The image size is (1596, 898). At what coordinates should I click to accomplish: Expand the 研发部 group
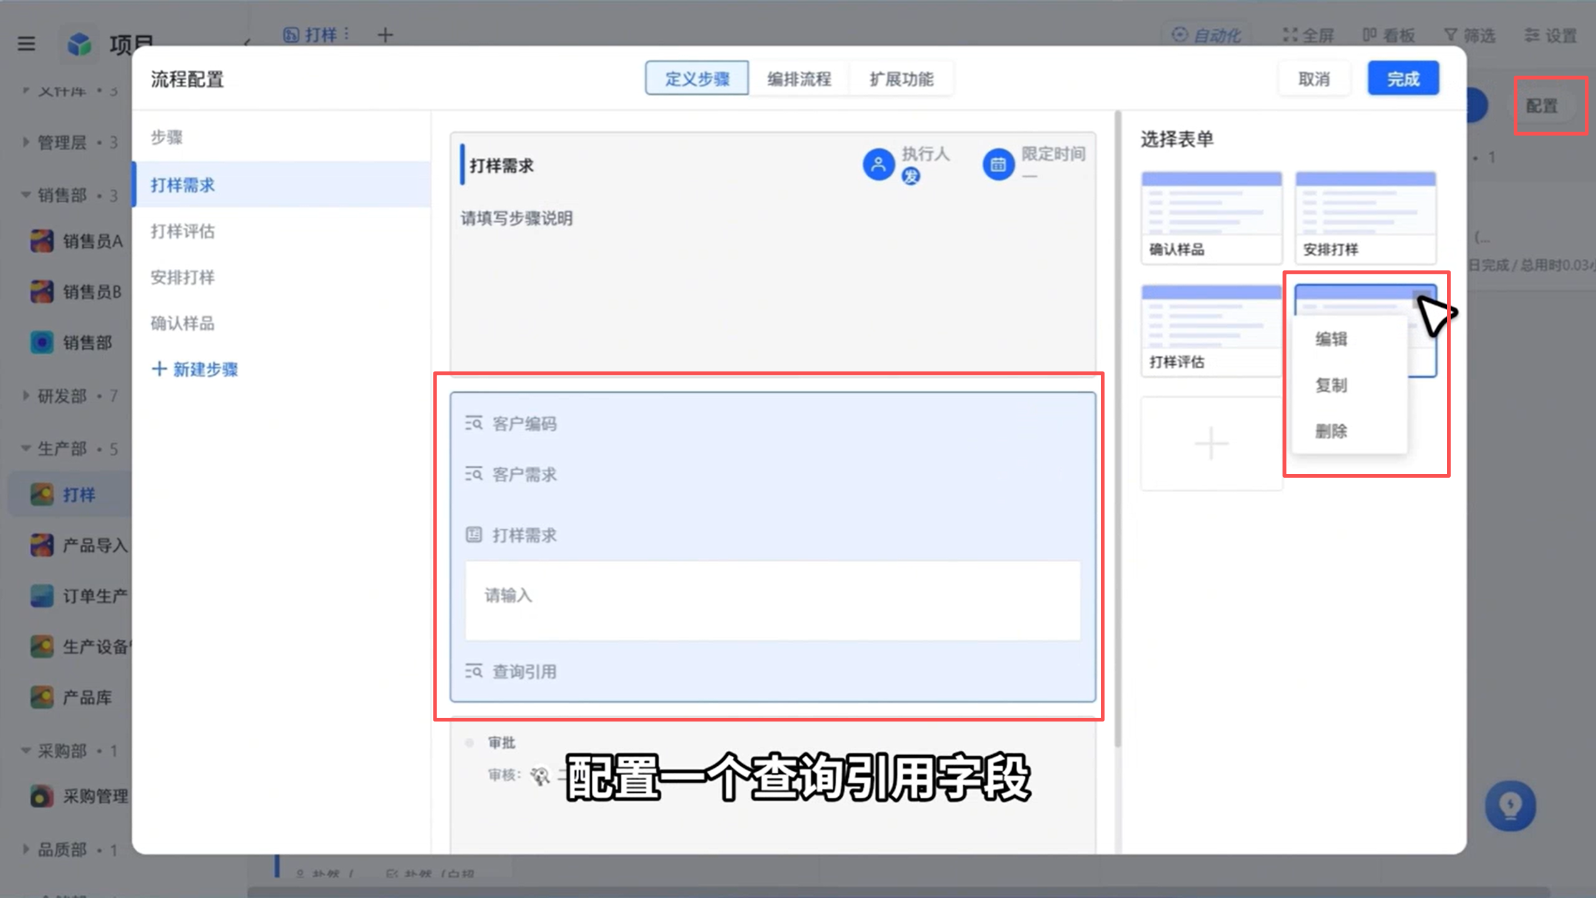pos(26,395)
